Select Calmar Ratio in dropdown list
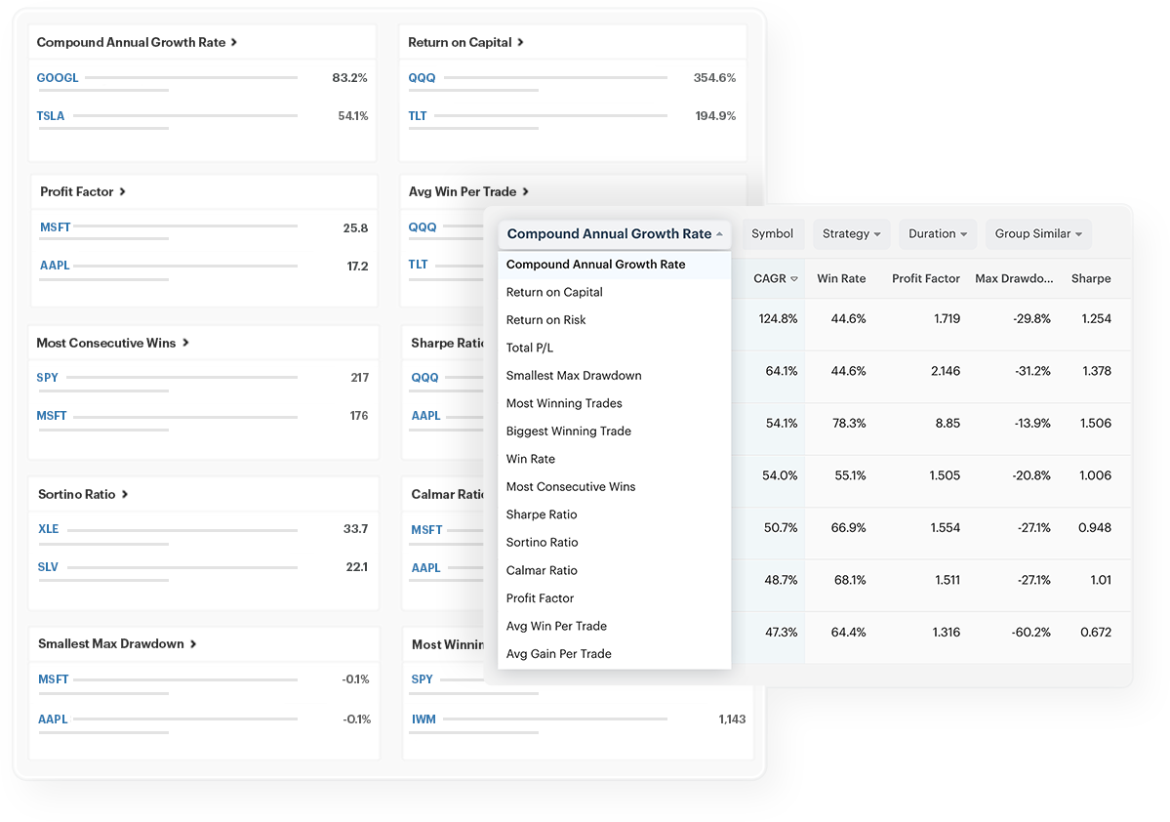 (x=614, y=570)
